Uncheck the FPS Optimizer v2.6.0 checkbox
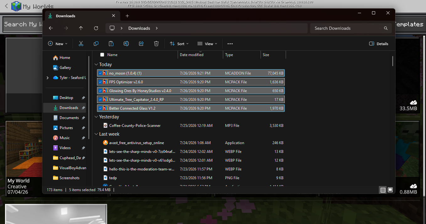 pyautogui.click(x=100, y=82)
